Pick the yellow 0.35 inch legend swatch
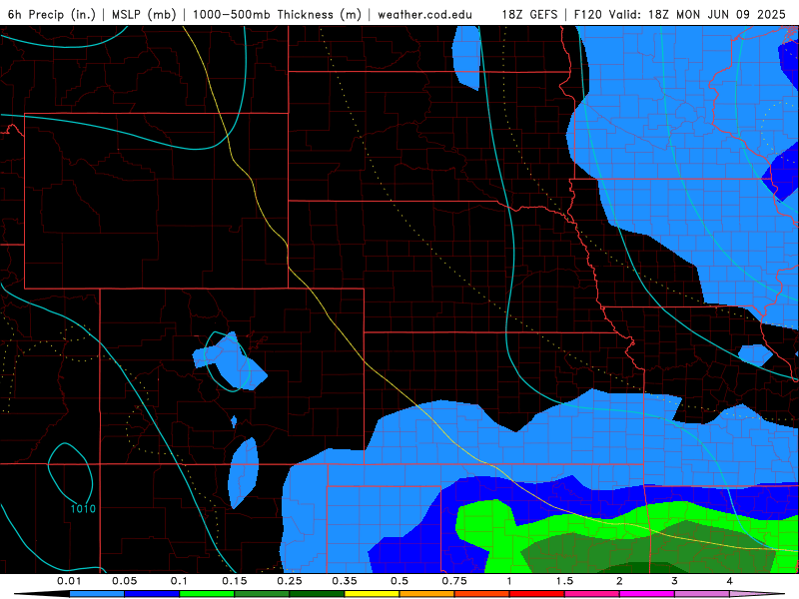The width and height of the screenshot is (799, 599). pos(373,594)
